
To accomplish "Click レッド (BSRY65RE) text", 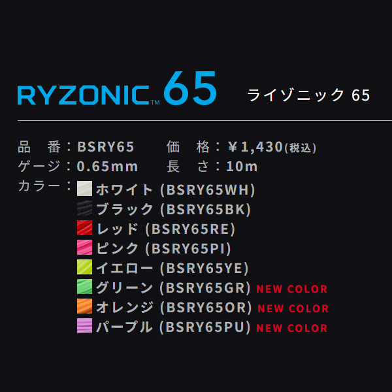I will click(x=166, y=229).
